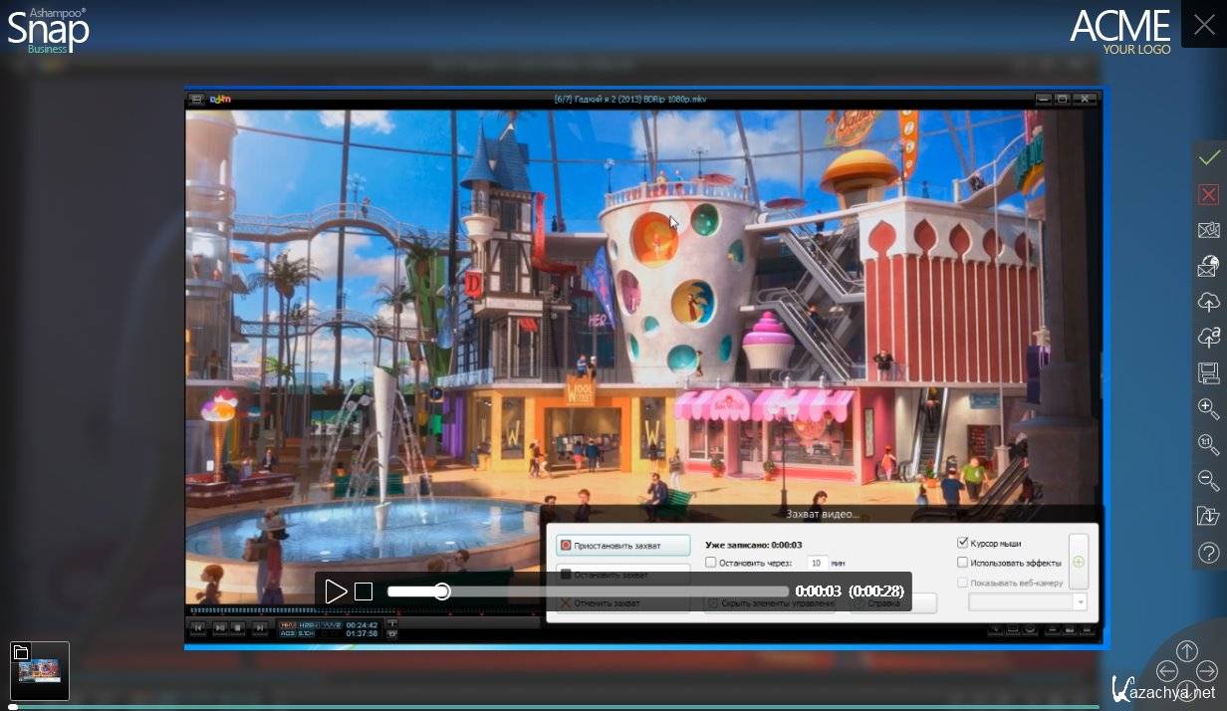1227x711 pixels.
Task: Click the zoom out magnifier icon
Action: point(1209,481)
